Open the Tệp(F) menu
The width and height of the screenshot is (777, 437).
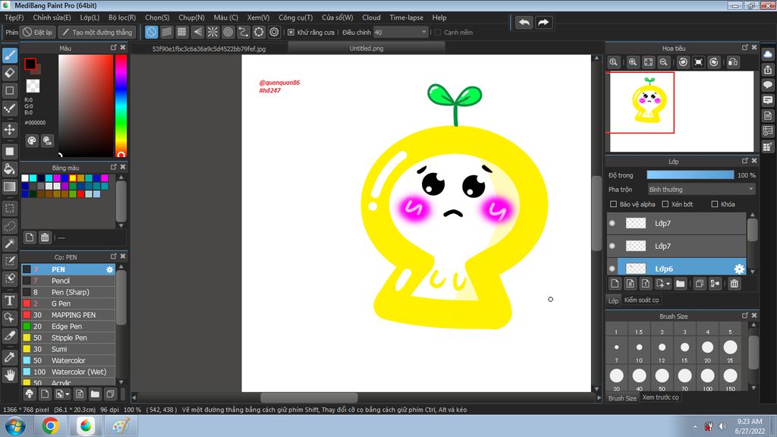coord(14,17)
